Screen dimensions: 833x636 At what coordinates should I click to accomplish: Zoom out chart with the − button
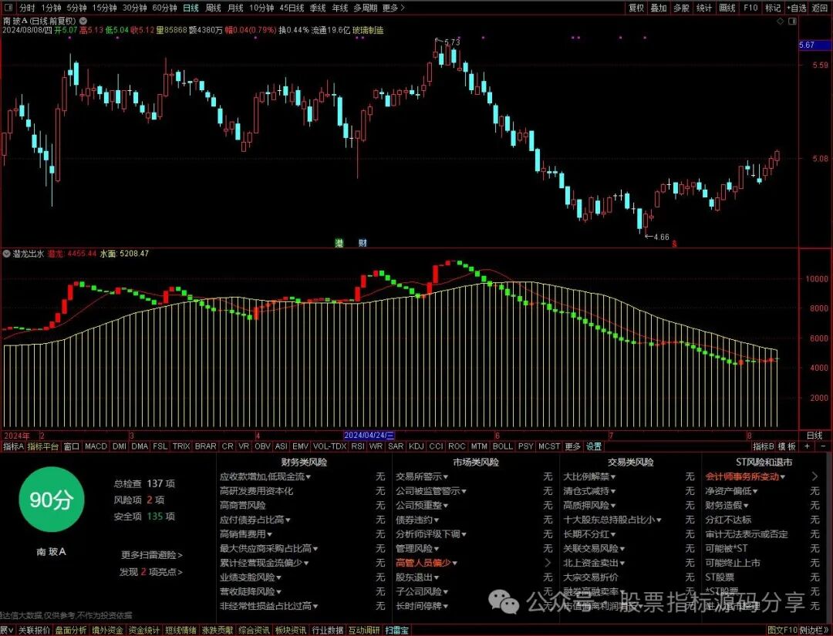point(824,446)
